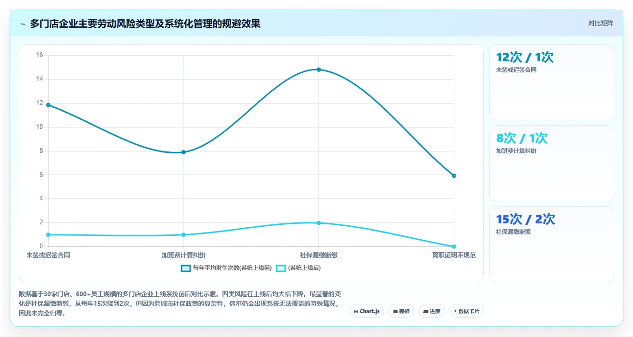Click the after-system zero point for 离职证明不规范
This screenshot has height=337, width=633.
454,246
